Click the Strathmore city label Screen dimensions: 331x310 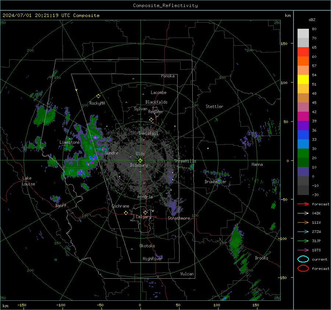179,218
